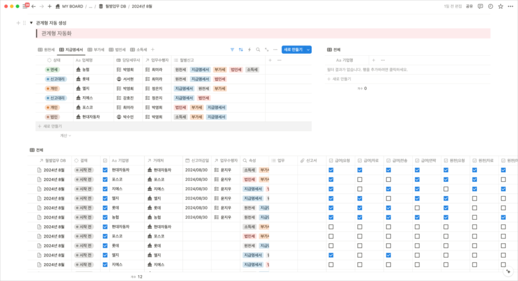Add a property after 월별신고 column
This screenshot has height=281, width=518.
[270, 60]
